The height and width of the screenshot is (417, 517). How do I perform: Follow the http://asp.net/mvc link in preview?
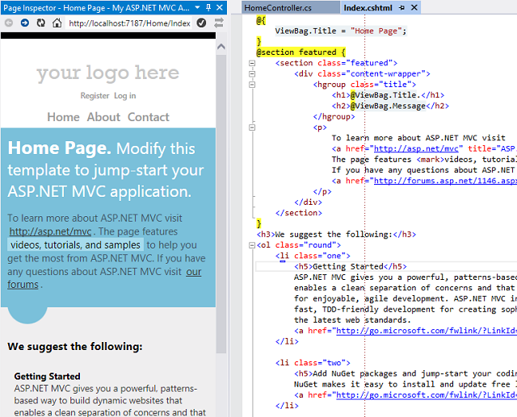coord(50,231)
